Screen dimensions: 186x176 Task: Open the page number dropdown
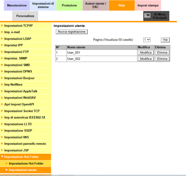point(147,40)
